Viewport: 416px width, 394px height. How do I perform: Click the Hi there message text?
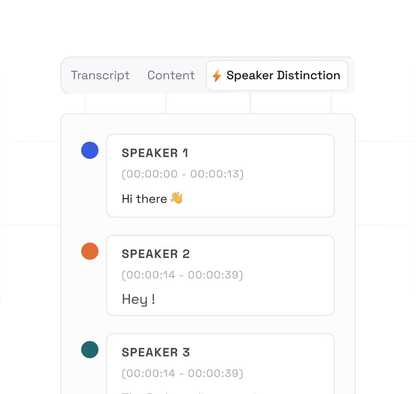145,198
